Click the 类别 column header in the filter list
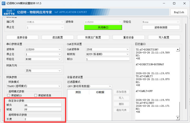Image resolution: width=190 pixels, height=123 pixels. 78,92
